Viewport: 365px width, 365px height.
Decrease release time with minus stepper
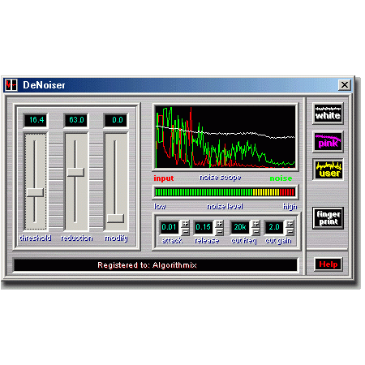(220, 231)
